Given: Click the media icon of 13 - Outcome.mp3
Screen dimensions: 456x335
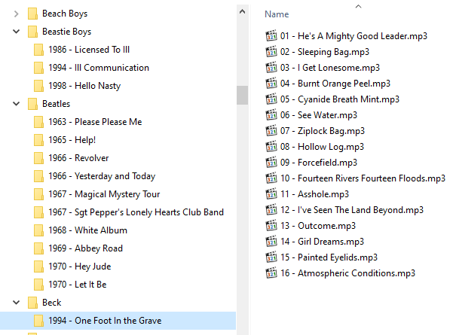Looking at the screenshot, I should coord(271,226).
